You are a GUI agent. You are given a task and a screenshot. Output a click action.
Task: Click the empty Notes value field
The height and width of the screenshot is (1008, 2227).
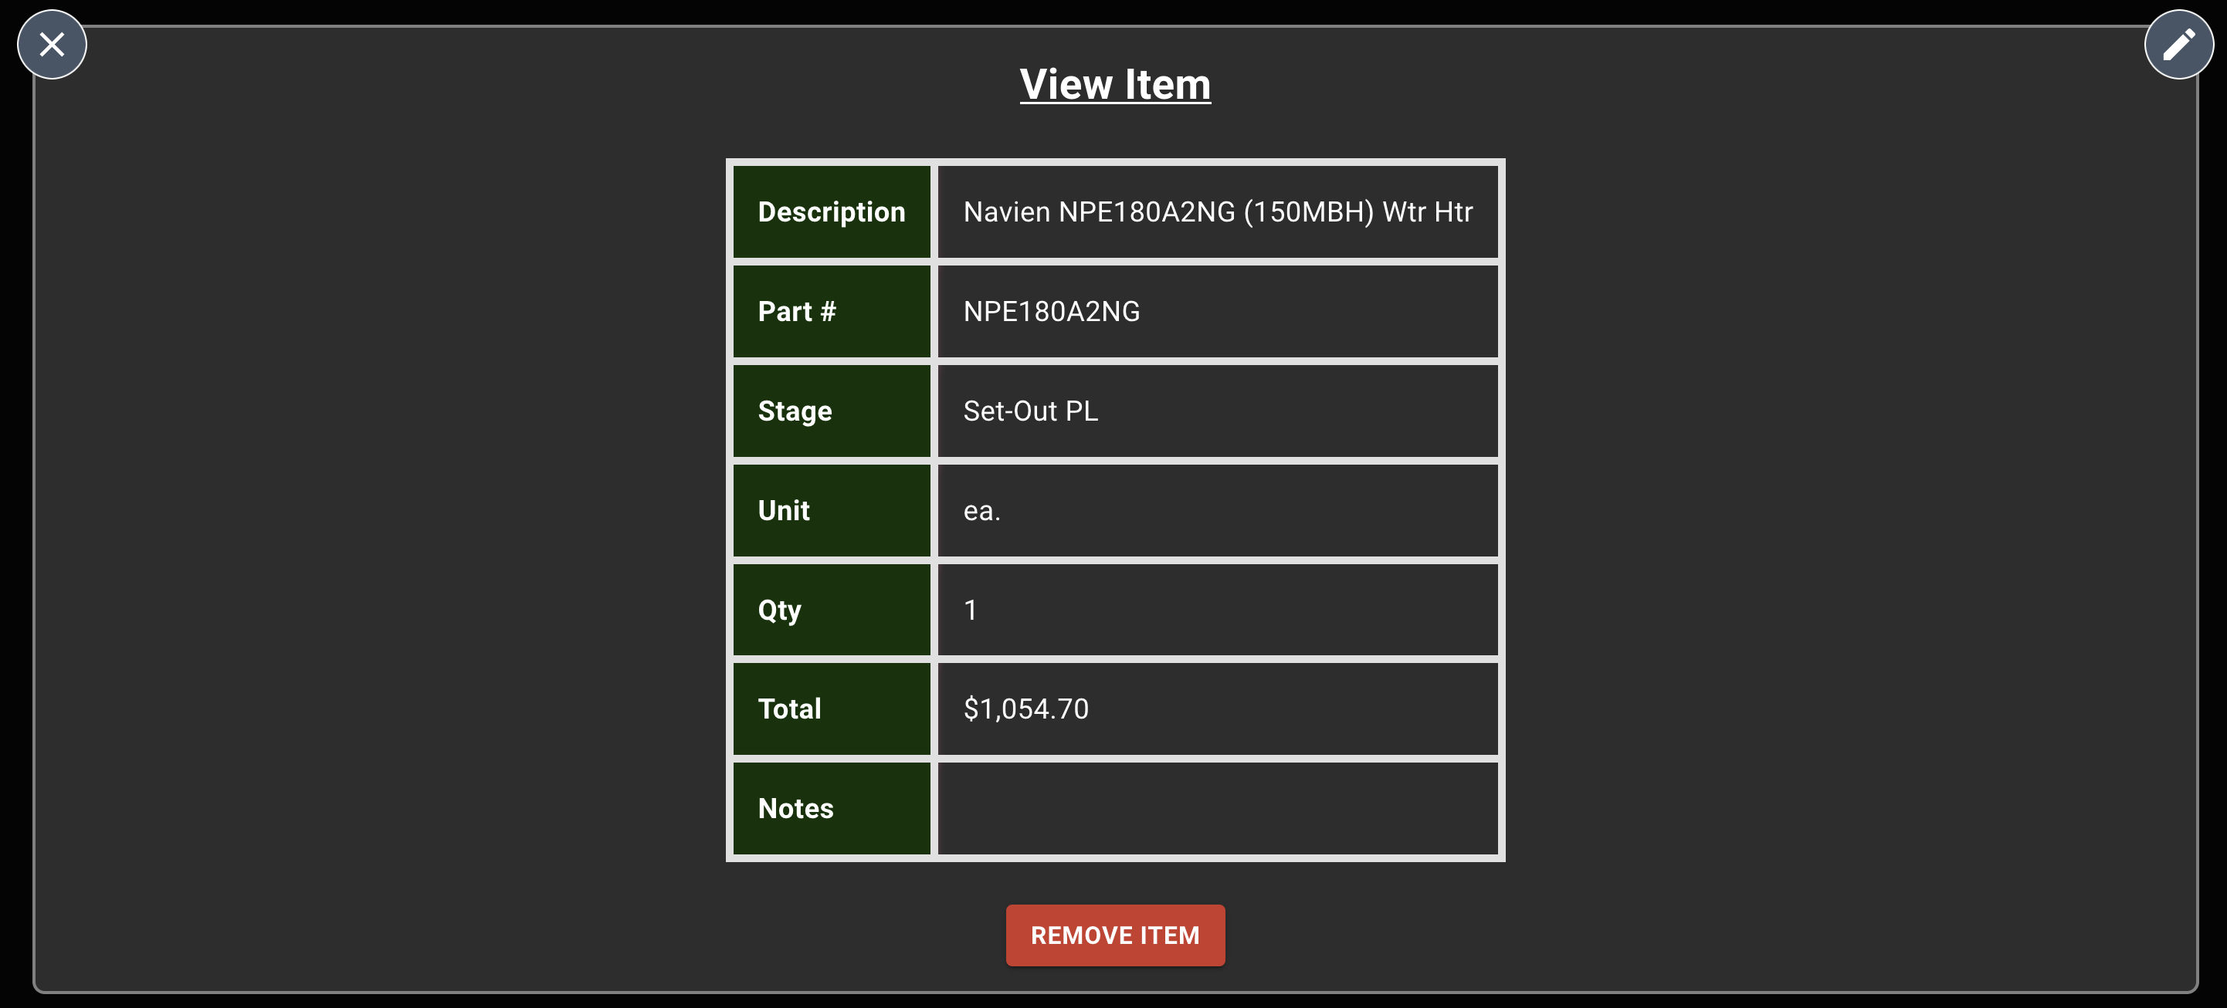coord(1216,808)
